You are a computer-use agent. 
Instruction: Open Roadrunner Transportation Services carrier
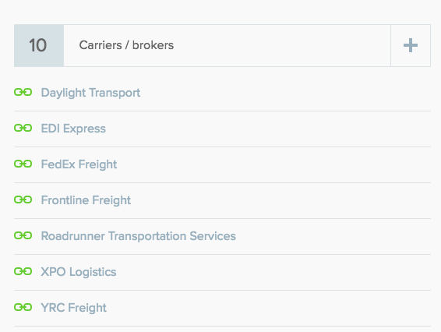pos(139,236)
